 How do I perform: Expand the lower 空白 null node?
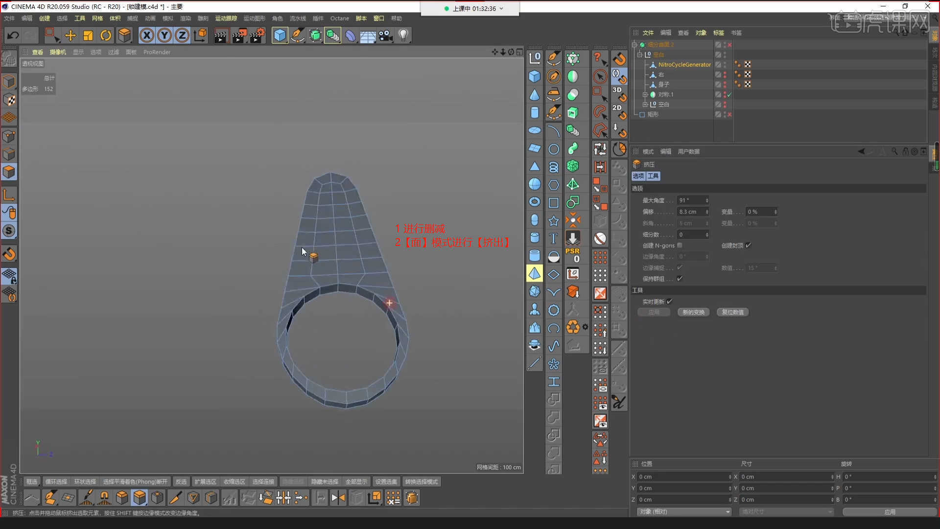point(645,104)
